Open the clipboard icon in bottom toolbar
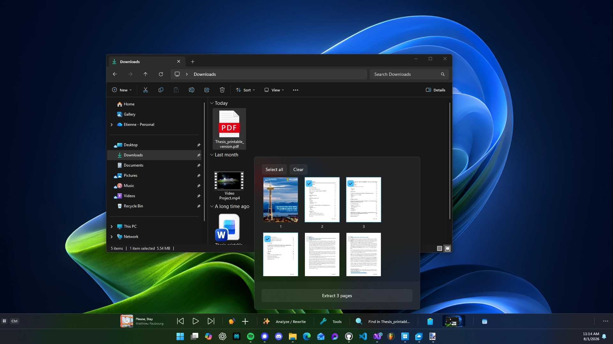The image size is (613, 344). [x=430, y=321]
